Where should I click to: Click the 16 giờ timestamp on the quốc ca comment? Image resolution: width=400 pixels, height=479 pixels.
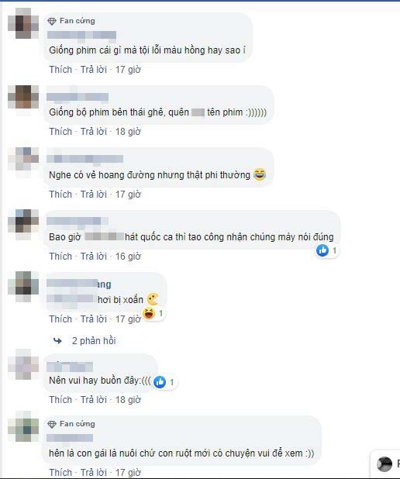pyautogui.click(x=128, y=257)
